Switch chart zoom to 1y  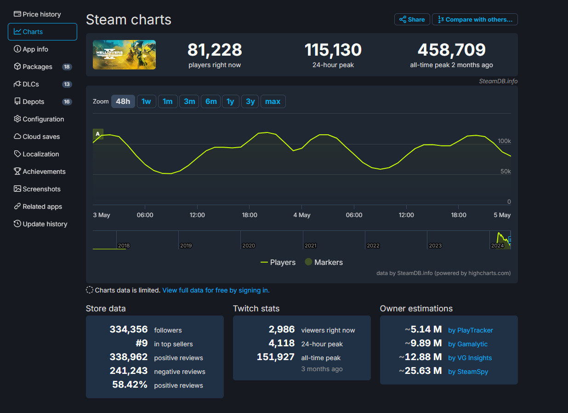(x=230, y=101)
